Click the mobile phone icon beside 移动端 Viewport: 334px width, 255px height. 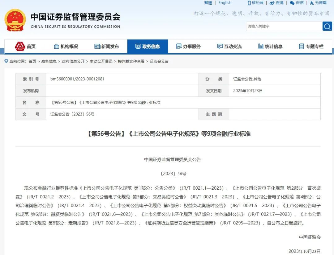pos(249,3)
